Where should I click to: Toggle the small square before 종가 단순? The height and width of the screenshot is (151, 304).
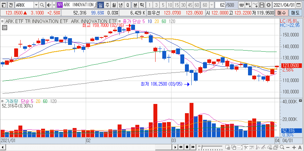(119, 21)
